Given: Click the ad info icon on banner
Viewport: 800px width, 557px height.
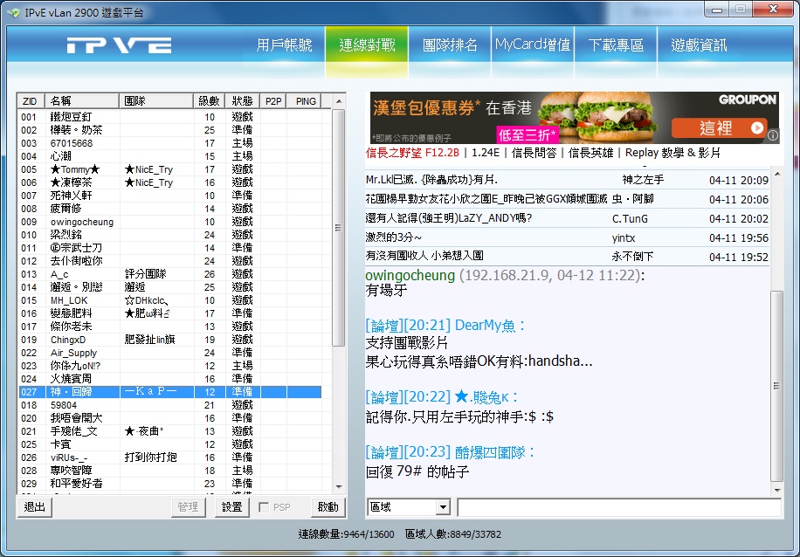Looking at the screenshot, I should click(772, 134).
